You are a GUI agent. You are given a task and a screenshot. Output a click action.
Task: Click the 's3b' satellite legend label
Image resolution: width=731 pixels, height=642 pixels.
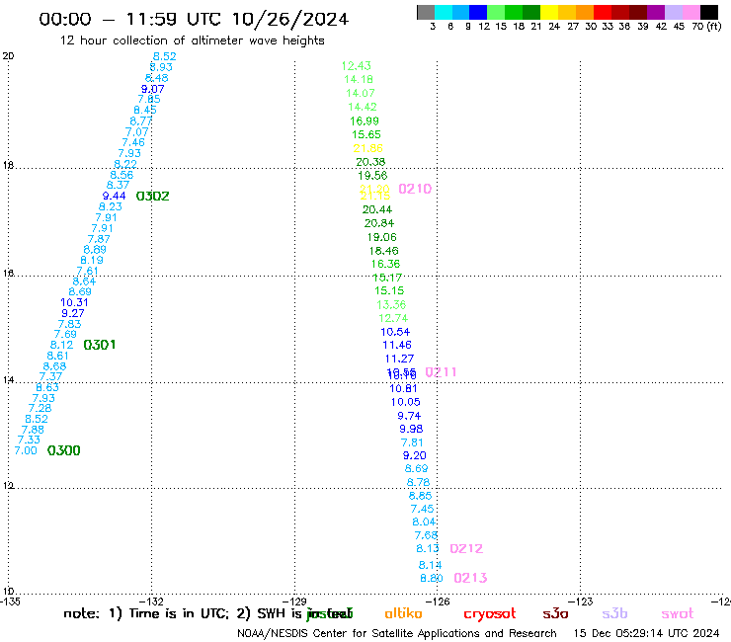click(x=614, y=614)
